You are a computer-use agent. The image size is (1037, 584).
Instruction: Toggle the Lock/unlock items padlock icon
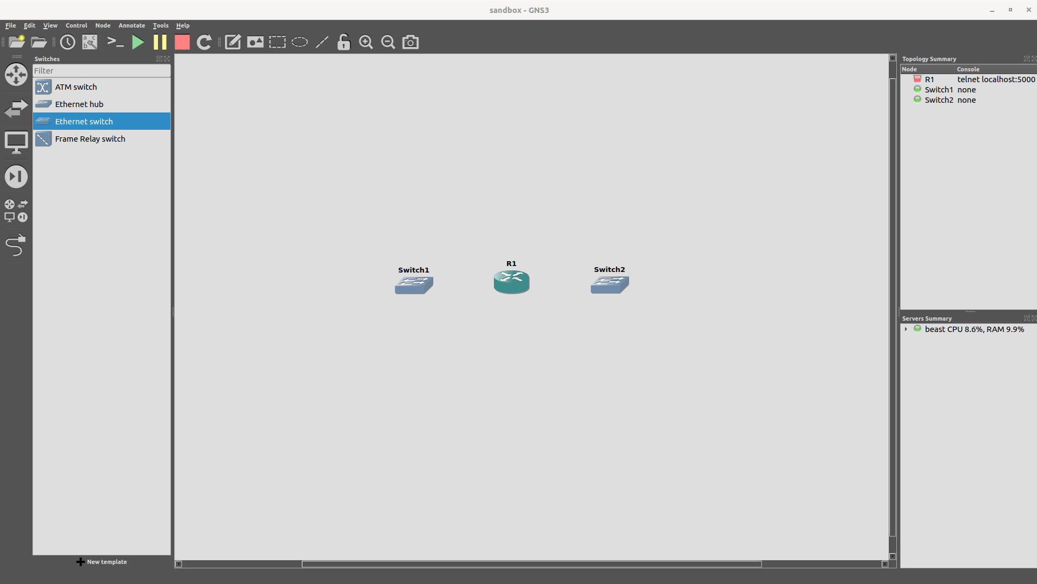(344, 42)
